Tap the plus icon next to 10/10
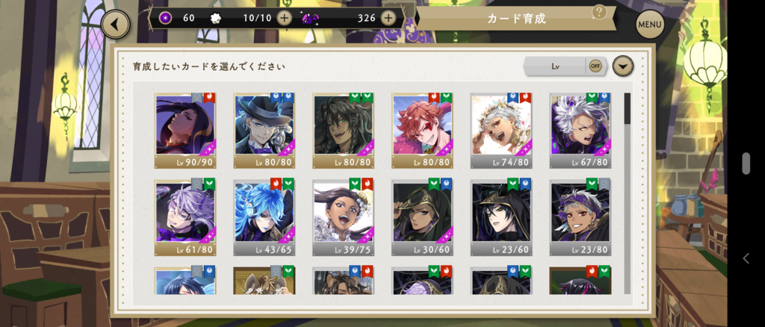Viewport: 765px width, 327px height. (284, 18)
